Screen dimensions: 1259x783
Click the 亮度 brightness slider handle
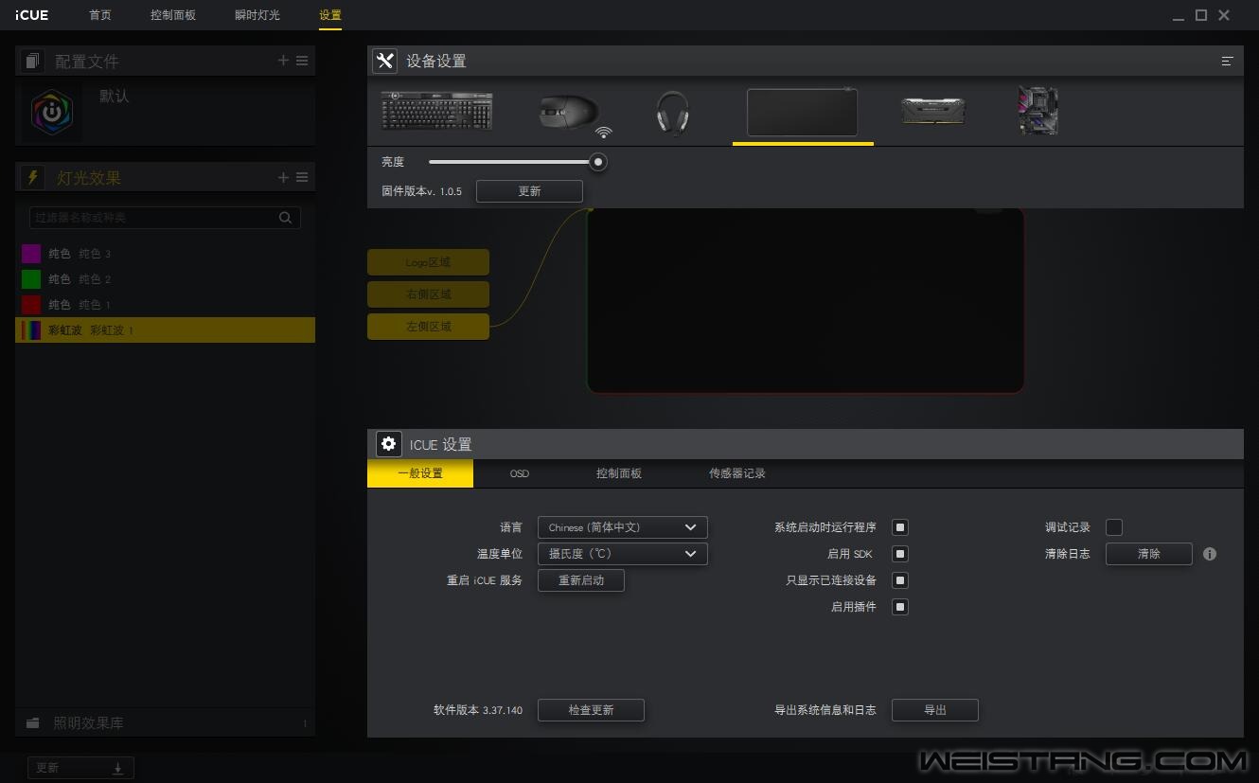(x=598, y=162)
